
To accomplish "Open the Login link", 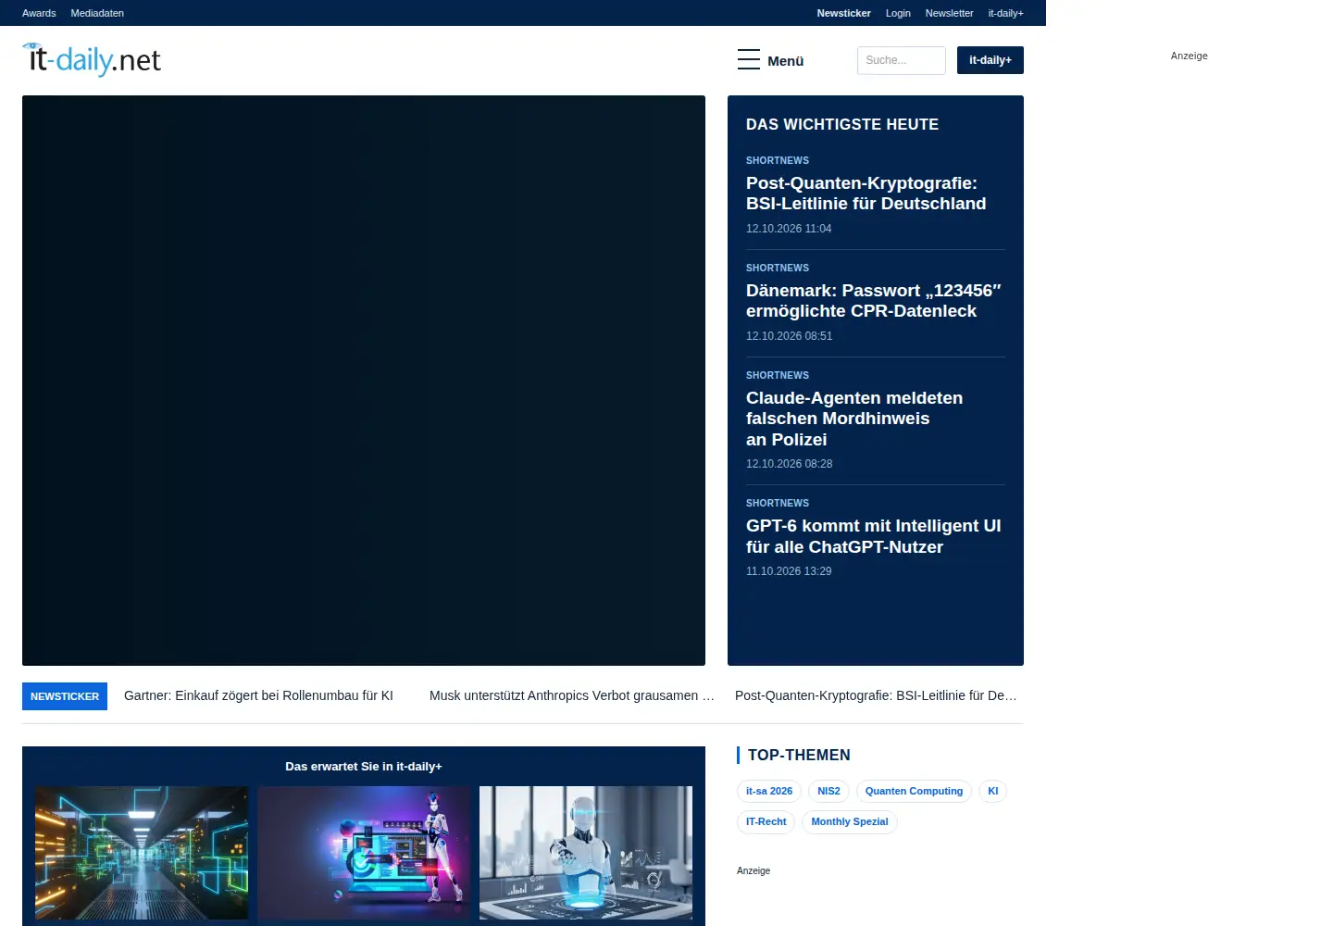I will point(898,13).
